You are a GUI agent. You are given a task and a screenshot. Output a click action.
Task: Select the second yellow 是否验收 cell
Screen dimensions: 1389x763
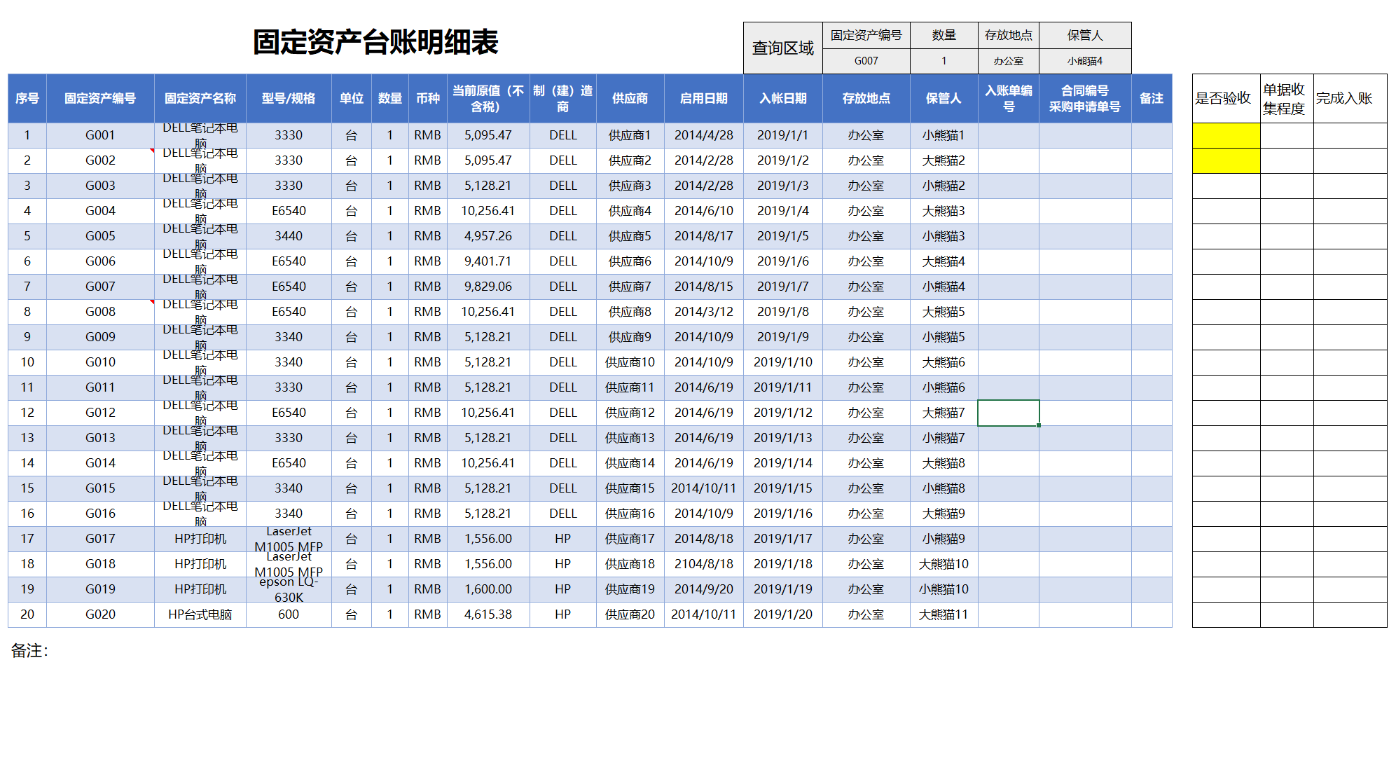coord(1226,160)
